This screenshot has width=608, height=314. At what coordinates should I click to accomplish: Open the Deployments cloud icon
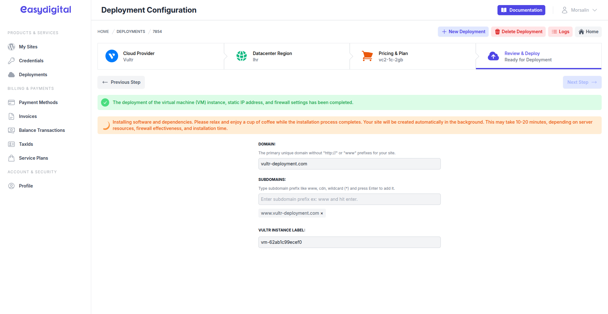[11, 74]
